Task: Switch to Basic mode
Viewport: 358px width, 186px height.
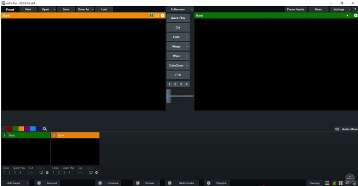Action: pos(318,9)
